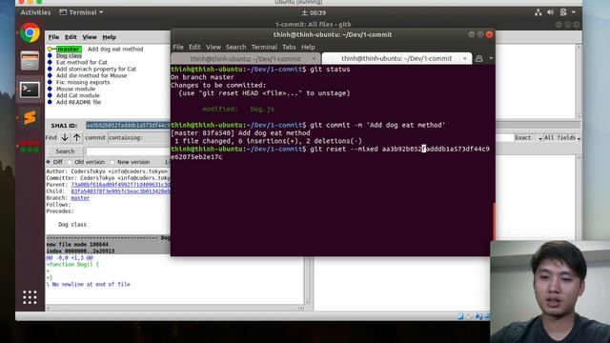The image size is (610, 343).
Task: Open the Exact match dropdown in gitk
Action: [528, 137]
